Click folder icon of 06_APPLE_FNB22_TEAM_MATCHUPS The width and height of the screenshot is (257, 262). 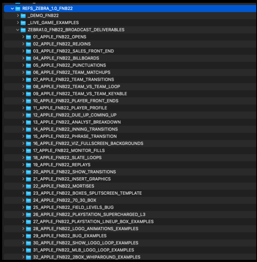28,73
